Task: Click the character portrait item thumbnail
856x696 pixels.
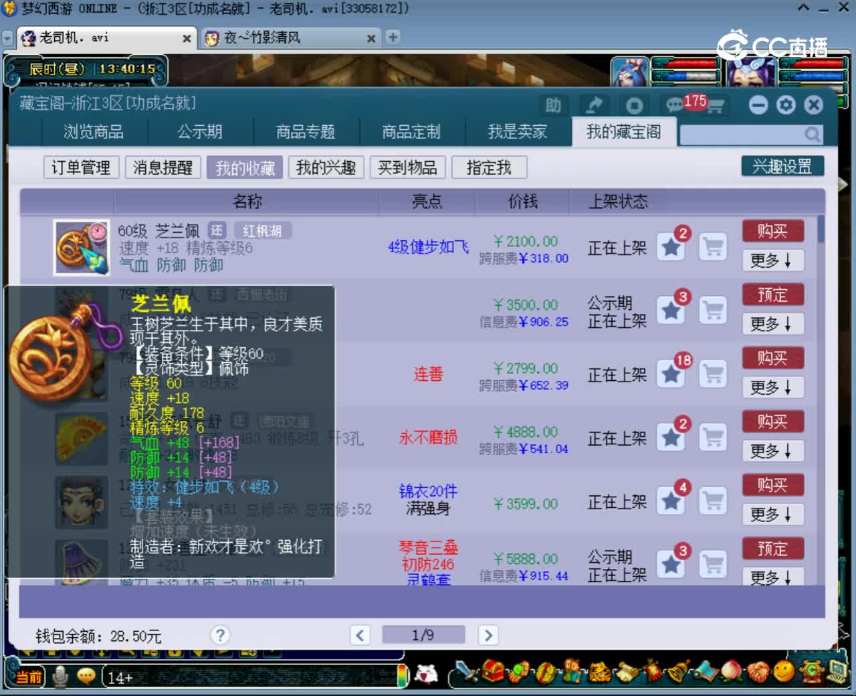Action: [x=81, y=502]
